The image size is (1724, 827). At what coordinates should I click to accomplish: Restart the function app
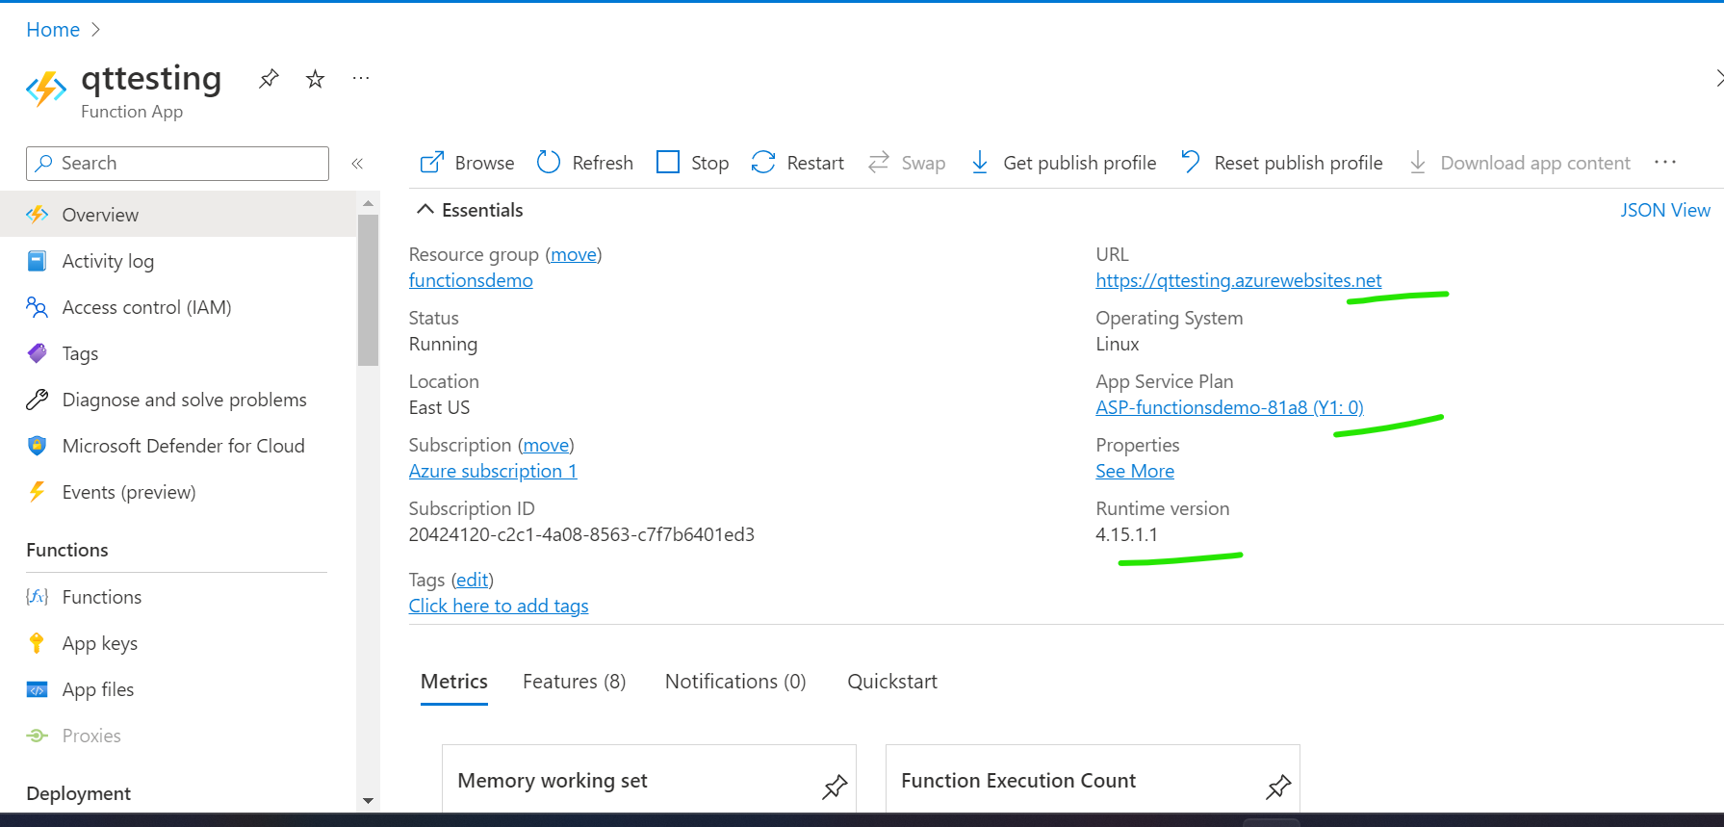click(797, 163)
